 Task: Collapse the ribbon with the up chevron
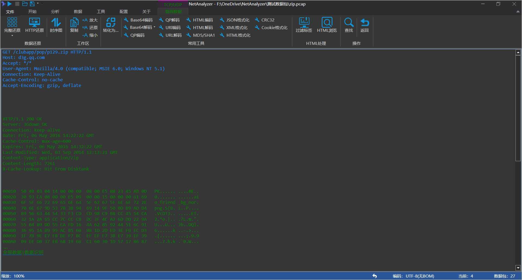tap(518, 12)
